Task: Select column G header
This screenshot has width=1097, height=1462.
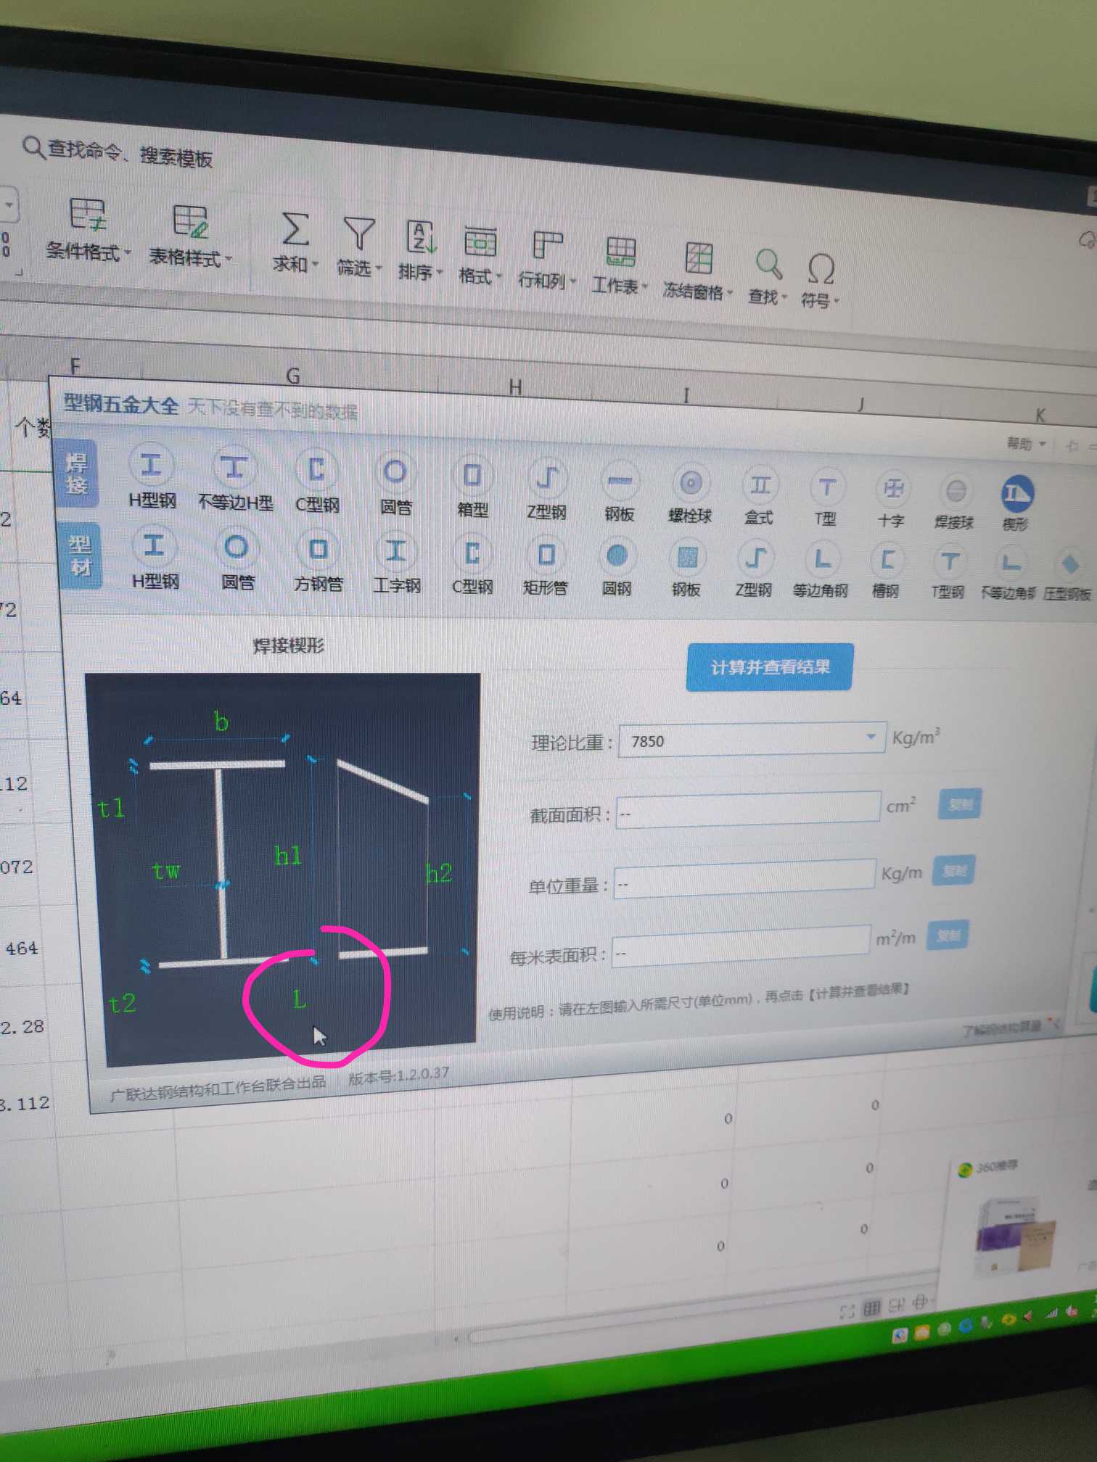Action: click(292, 375)
